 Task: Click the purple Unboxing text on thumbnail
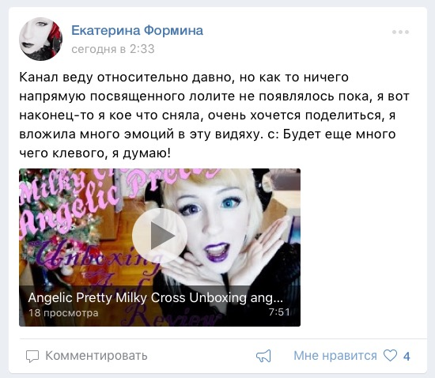point(94,254)
